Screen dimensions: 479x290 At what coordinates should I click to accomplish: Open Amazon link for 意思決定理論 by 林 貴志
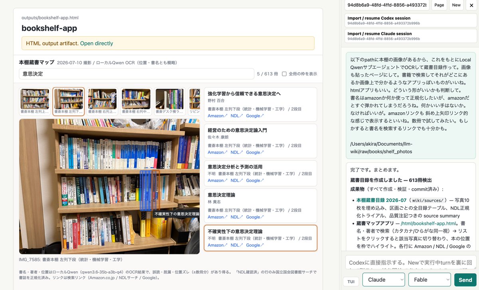click(x=218, y=217)
